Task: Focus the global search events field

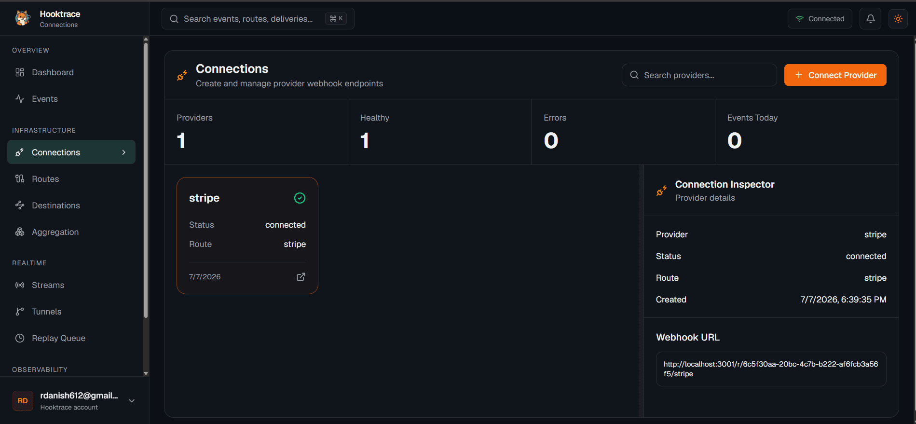Action: pyautogui.click(x=258, y=19)
